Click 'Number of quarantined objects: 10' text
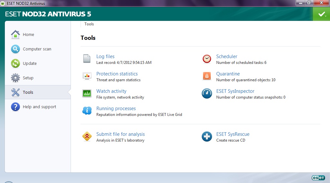Viewport: 330px width, 183px height. [246, 80]
